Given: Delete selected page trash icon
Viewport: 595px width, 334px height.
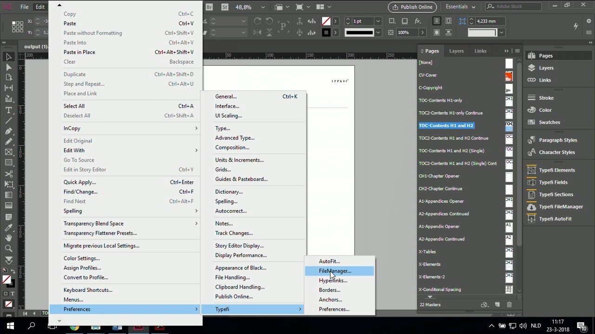Looking at the screenshot, I should 509,305.
